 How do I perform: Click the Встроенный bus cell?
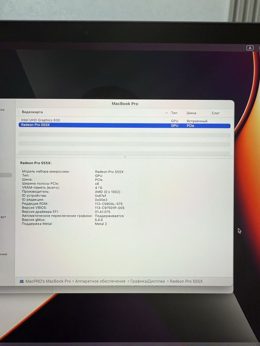[x=197, y=121]
